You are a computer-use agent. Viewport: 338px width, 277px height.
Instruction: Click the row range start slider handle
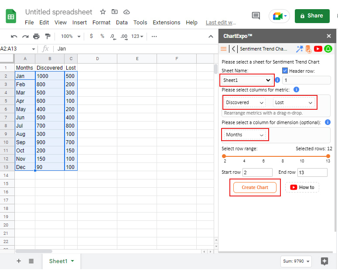point(224,156)
